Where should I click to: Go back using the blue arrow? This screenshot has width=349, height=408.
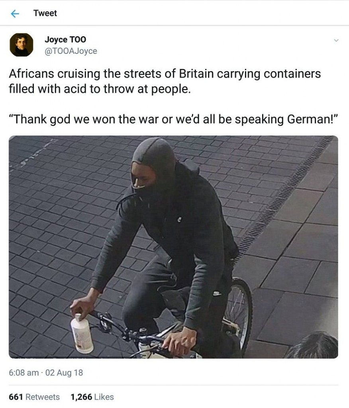pyautogui.click(x=15, y=13)
